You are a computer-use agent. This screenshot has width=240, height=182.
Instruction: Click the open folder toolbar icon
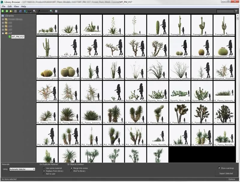[11, 11]
